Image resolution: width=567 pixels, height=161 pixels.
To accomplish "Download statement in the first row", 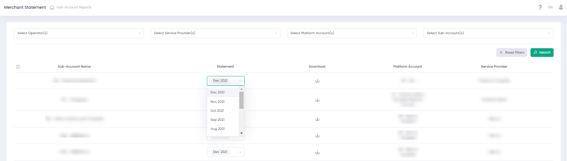I will coord(317,81).
